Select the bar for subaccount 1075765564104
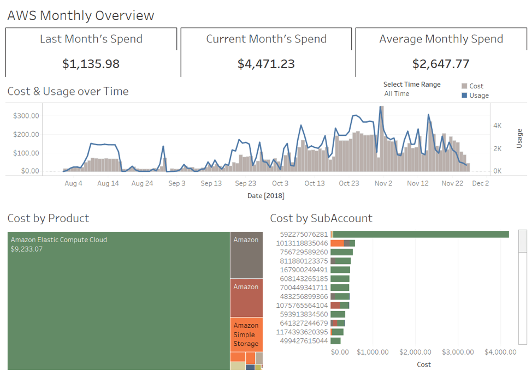Viewport: 532px width, 377px height. pyautogui.click(x=340, y=306)
